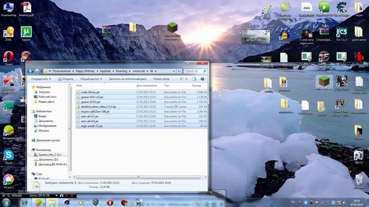369x207 pixels.
Task: Open the Общий доступ dropdown
Action: (x=91, y=79)
